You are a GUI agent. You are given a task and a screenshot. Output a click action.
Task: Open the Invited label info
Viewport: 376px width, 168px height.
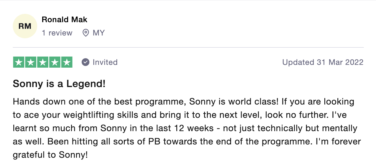pyautogui.click(x=105, y=62)
